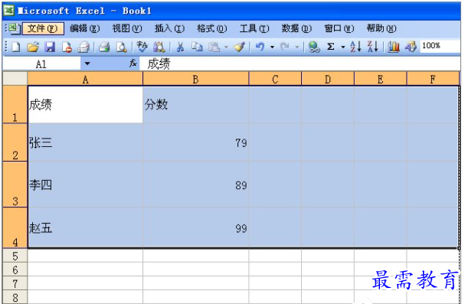Open the Undo history dropdown
Viewport: 465px width, 304px height.
coord(272,47)
